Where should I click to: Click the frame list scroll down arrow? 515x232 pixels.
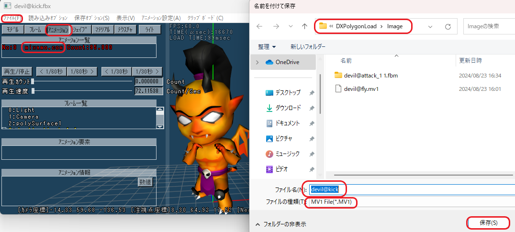tap(160, 126)
